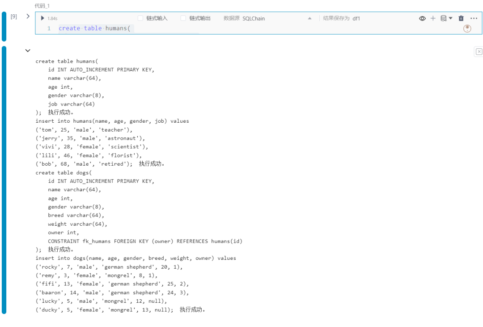Viewport: 483px width, 327px height.
Task: Click the database icon in the cell toolbar
Action: pyautogui.click(x=443, y=18)
